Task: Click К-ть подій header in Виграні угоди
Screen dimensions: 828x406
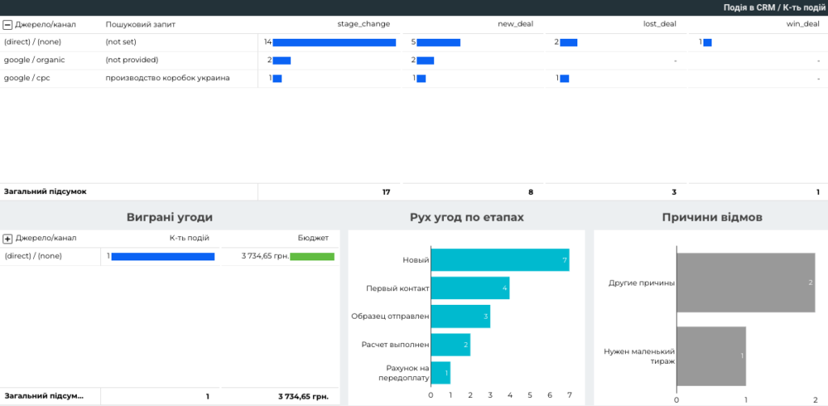Action: pos(189,239)
